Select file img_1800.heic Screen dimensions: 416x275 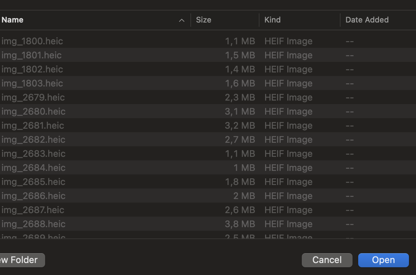[32, 41]
